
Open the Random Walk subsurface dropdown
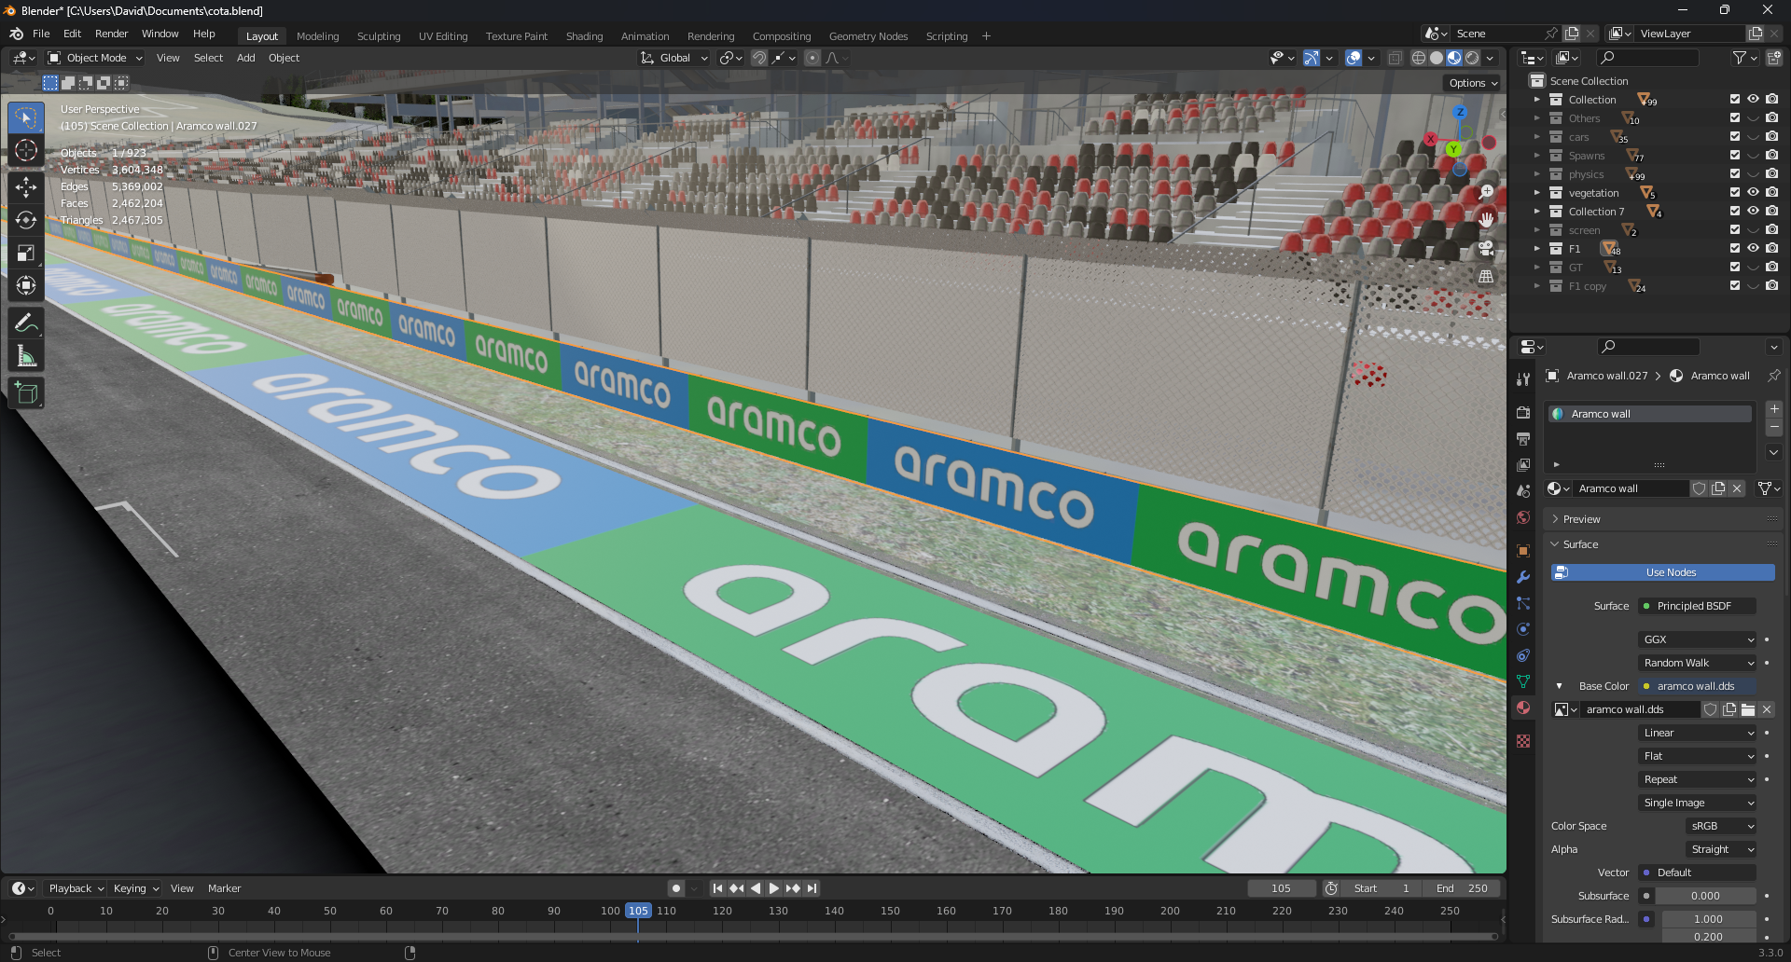[x=1698, y=663]
